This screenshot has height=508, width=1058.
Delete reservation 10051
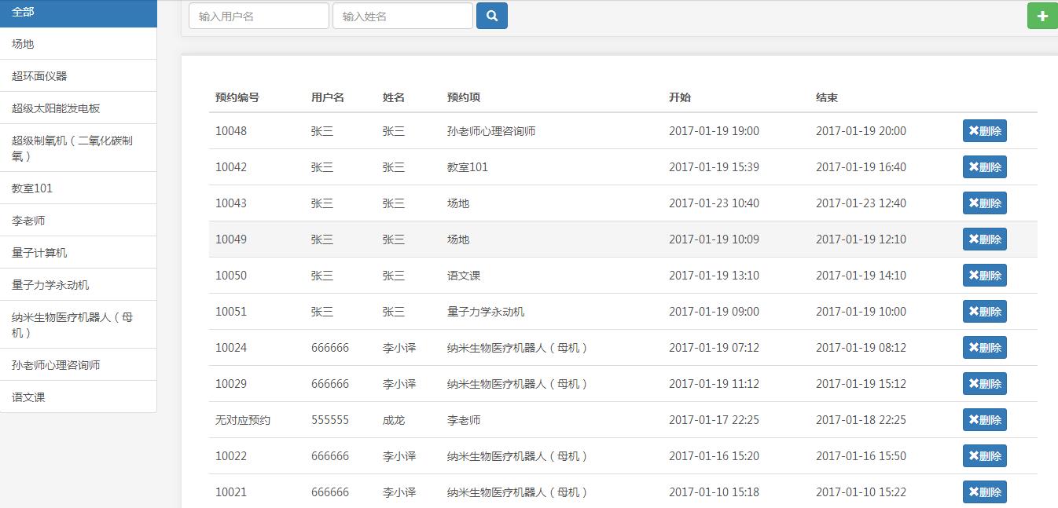[984, 312]
